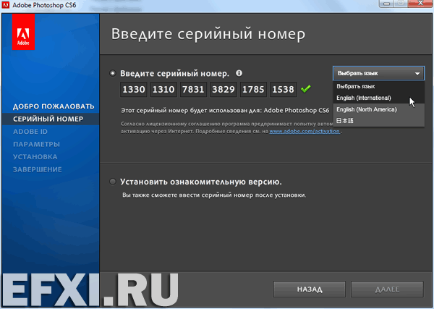Click serial number field containing 7831
Image resolution: width=434 pixels, height=309 pixels.
(x=193, y=90)
